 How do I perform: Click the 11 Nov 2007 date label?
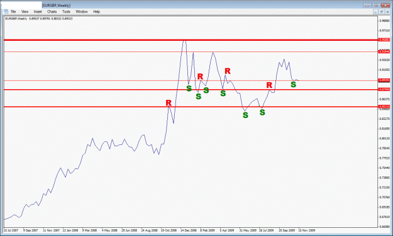tap(51, 230)
